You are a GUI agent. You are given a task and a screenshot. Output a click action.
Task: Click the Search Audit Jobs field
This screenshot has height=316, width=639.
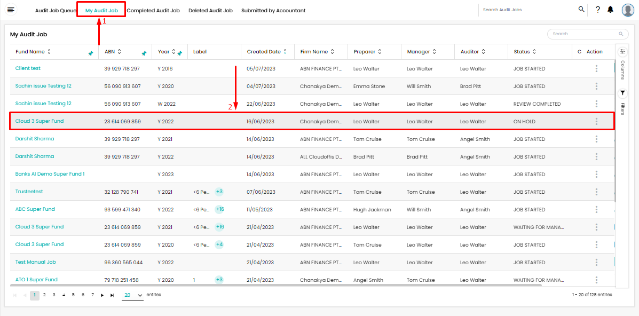tap(528, 10)
